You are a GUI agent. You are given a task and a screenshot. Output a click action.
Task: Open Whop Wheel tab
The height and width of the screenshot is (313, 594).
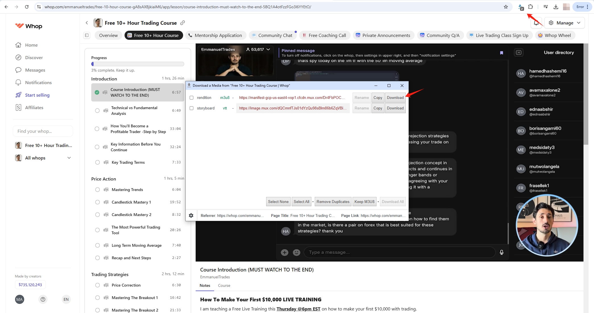click(x=555, y=35)
